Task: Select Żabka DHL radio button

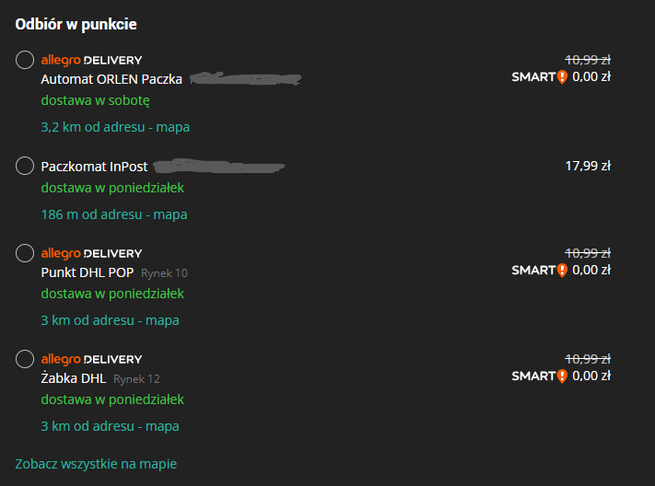Action: (x=25, y=359)
